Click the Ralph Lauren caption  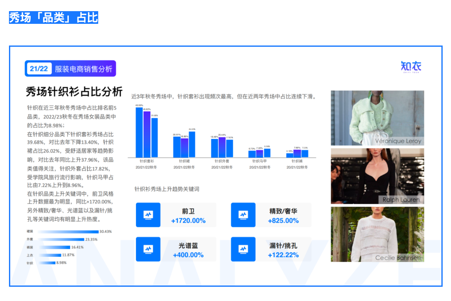click(401, 200)
